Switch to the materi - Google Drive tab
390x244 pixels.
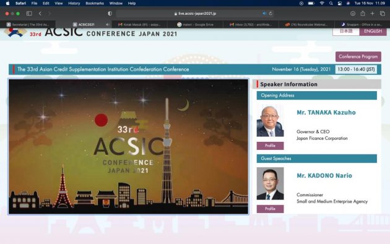(x=195, y=24)
